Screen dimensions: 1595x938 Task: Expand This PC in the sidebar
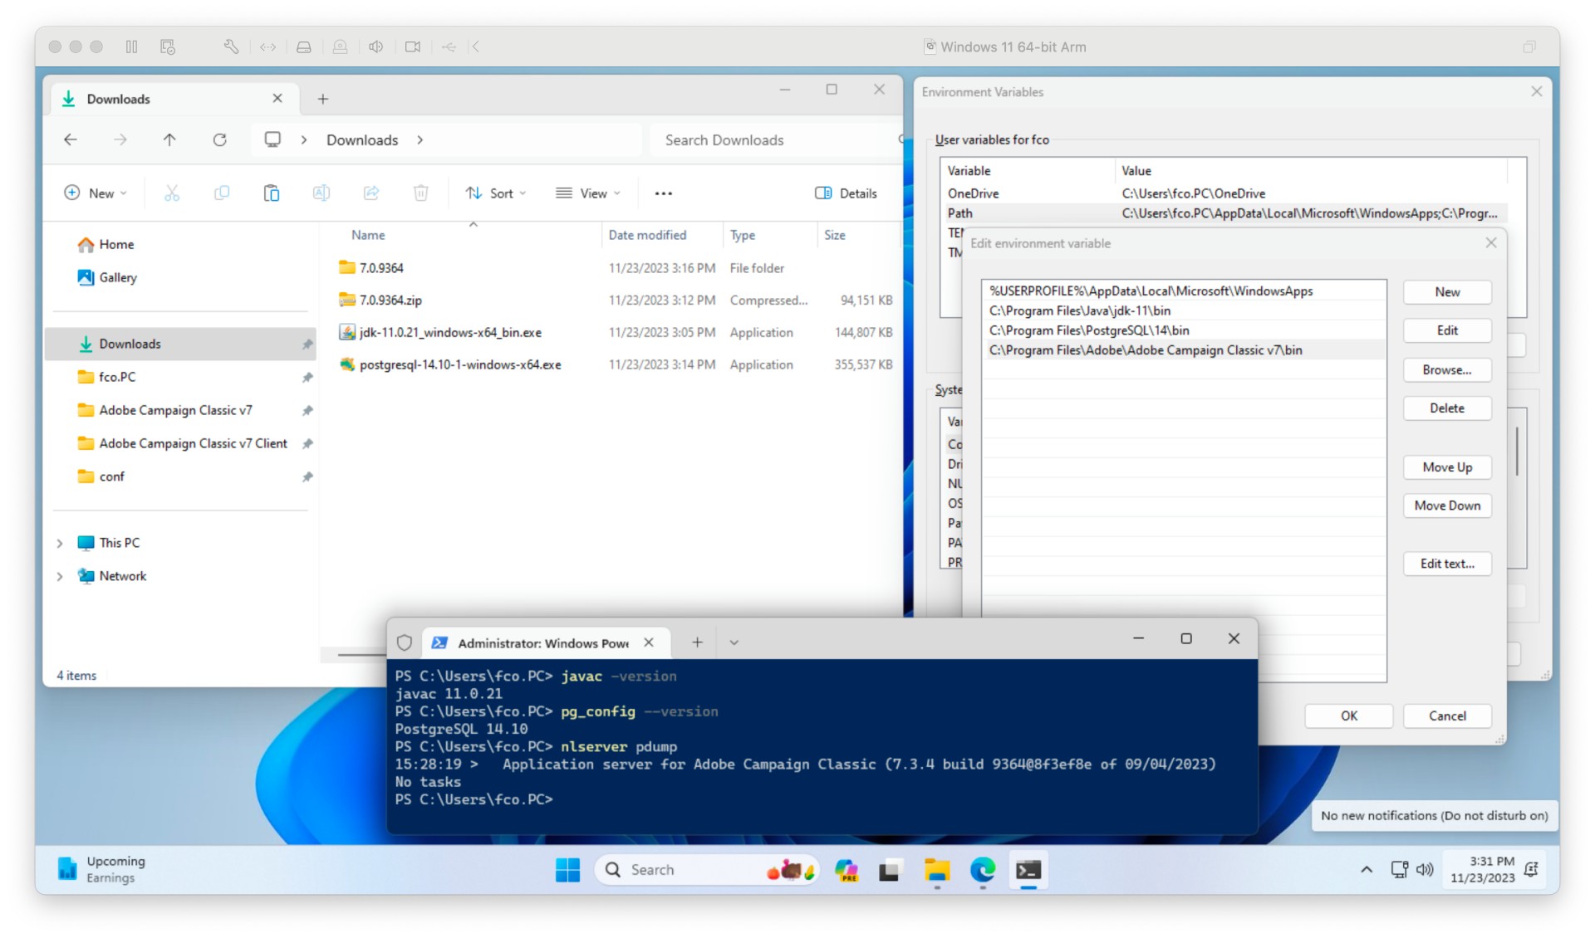tap(59, 542)
